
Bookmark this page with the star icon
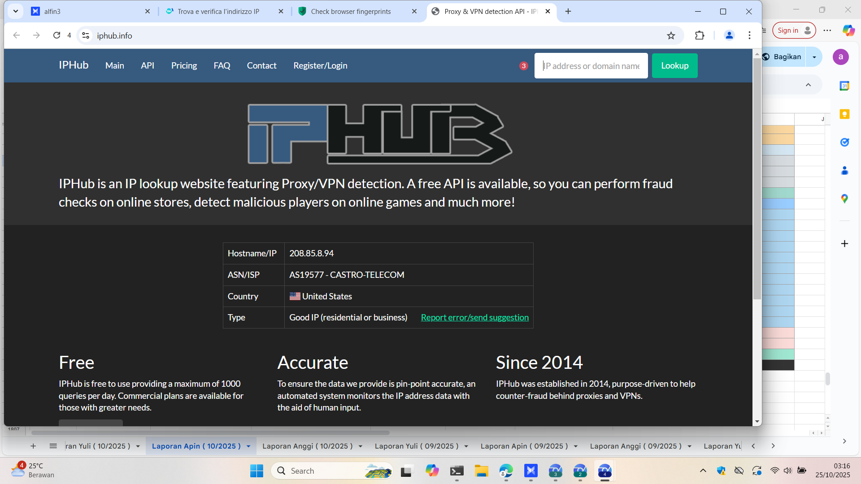(x=671, y=35)
